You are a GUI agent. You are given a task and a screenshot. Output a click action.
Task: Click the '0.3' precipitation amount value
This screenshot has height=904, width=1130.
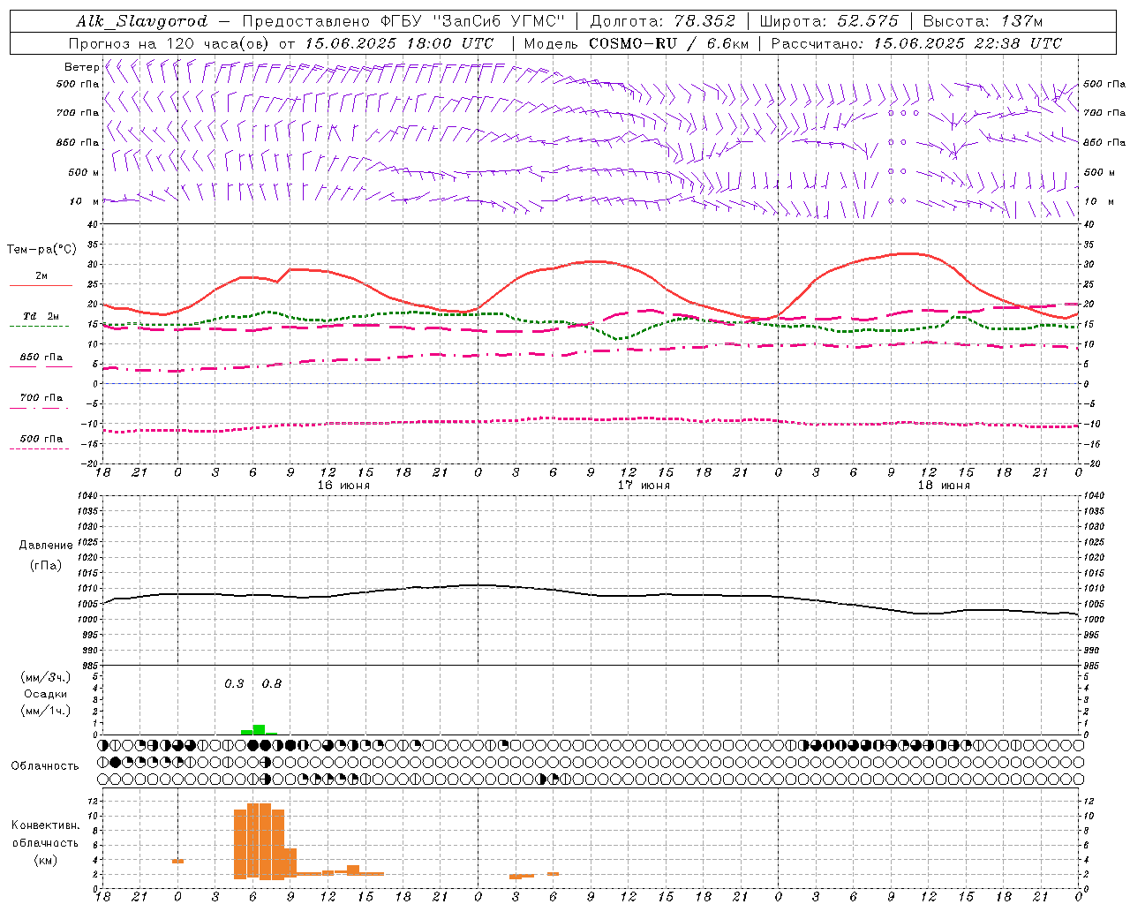pyautogui.click(x=234, y=684)
